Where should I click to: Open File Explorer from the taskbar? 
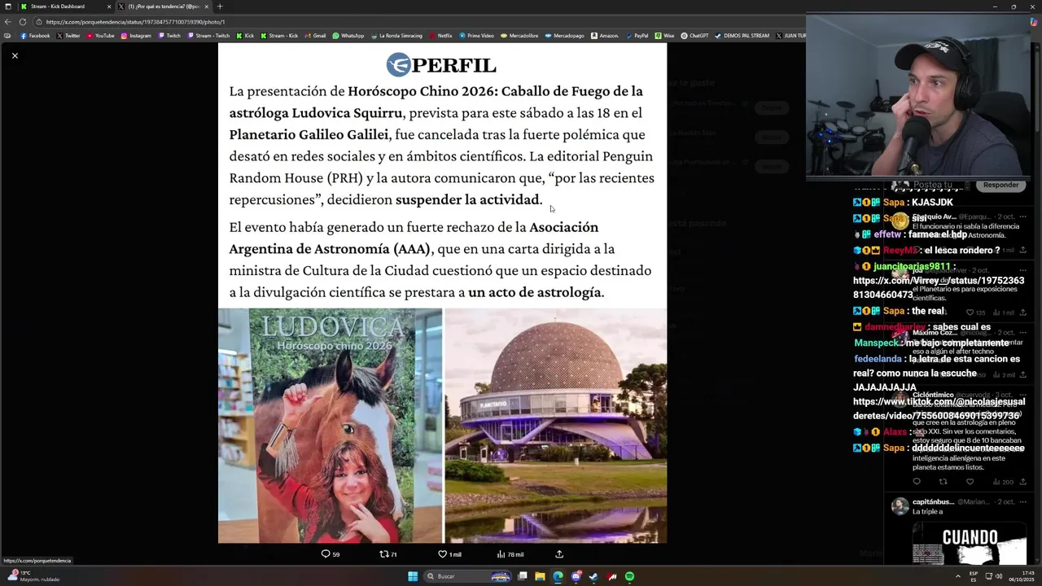click(540, 576)
